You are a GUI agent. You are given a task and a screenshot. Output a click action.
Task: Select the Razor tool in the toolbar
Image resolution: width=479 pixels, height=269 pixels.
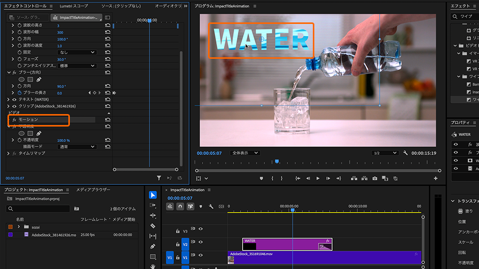(x=153, y=226)
